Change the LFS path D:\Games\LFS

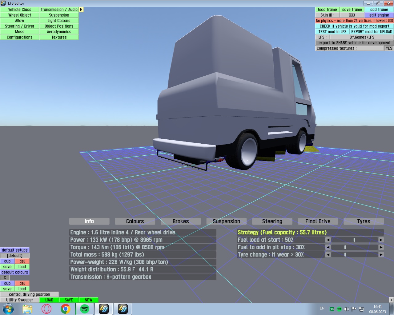(x=362, y=37)
